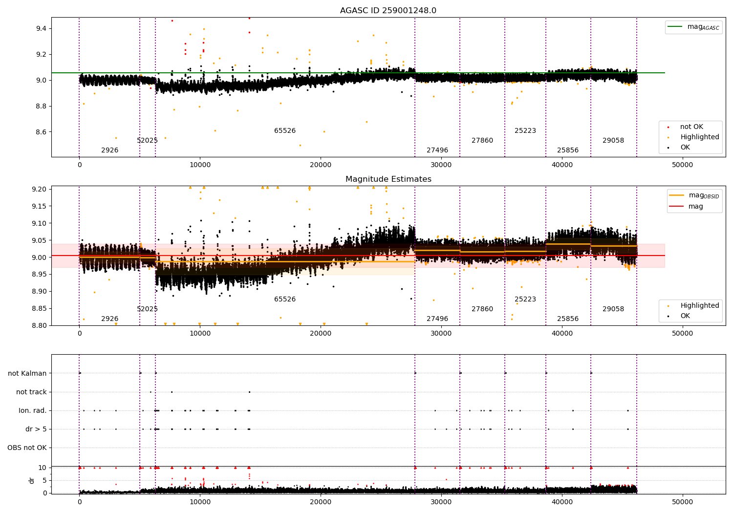Click the mag AGASC legend entry in top plot

(694, 27)
